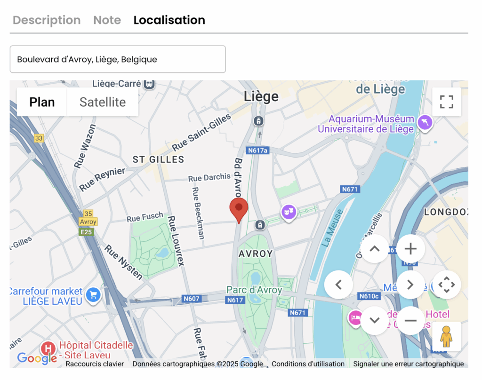Zoom out with the minus button
The image size is (482, 380).
[410, 320]
